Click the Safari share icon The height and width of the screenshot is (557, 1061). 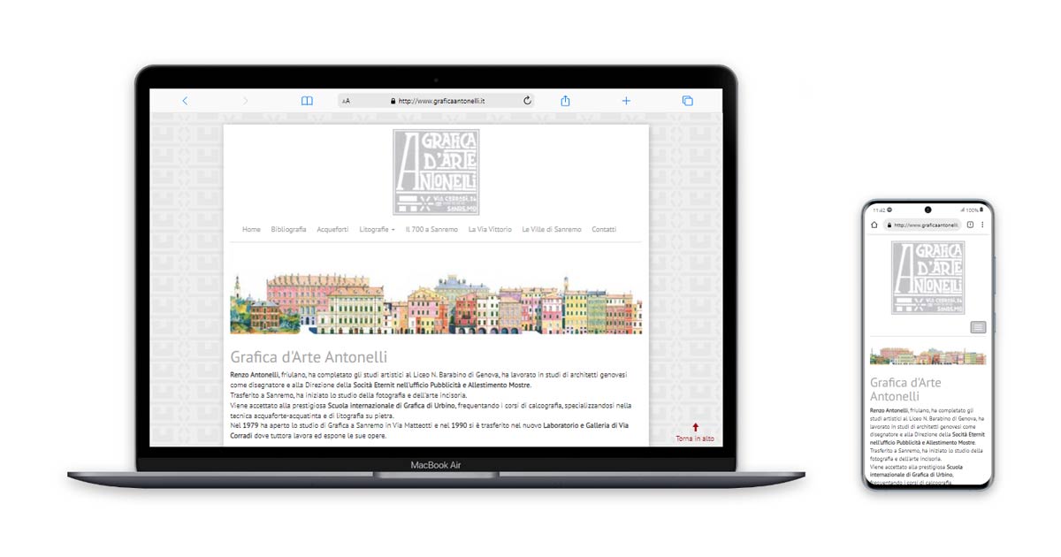point(565,101)
